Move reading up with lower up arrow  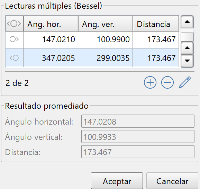tap(187, 48)
